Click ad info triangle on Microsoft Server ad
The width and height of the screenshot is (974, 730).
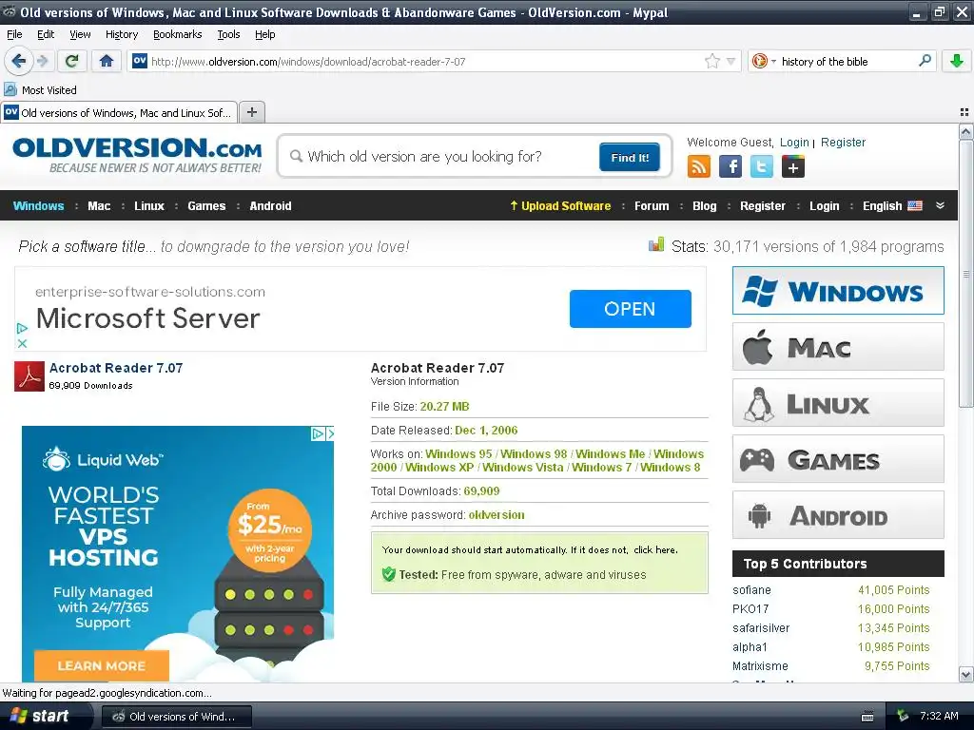pyautogui.click(x=23, y=328)
